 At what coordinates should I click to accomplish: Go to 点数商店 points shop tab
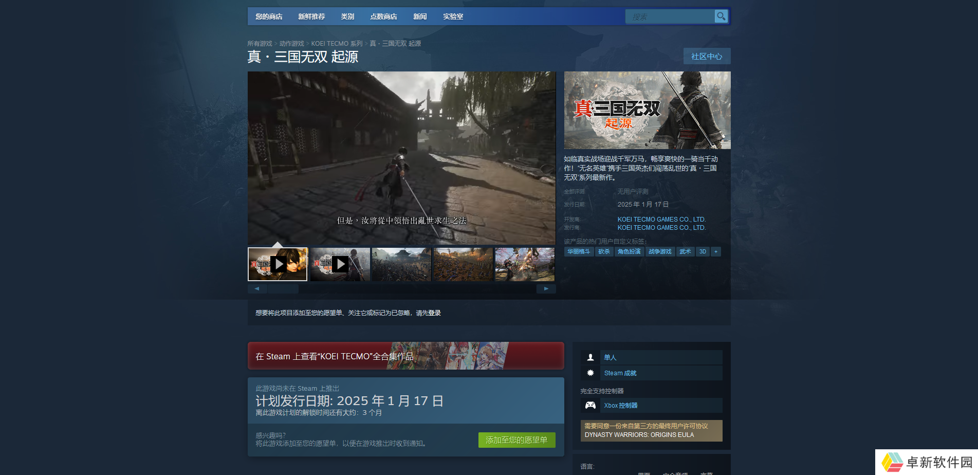383,16
